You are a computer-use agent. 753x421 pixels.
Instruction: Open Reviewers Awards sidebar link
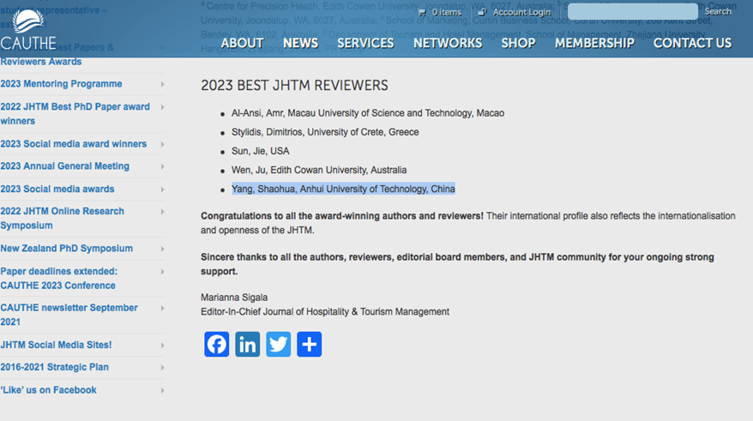[41, 62]
